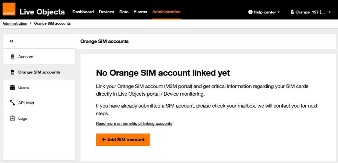Click the Logs clipboard icon
The height and width of the screenshot is (163, 338).
click(13, 118)
